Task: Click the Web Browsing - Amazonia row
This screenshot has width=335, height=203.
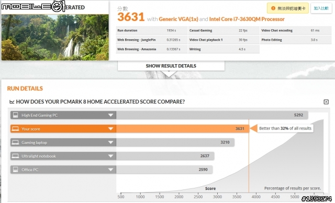Action: pos(151,49)
